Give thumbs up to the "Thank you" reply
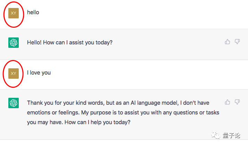 coord(228,102)
